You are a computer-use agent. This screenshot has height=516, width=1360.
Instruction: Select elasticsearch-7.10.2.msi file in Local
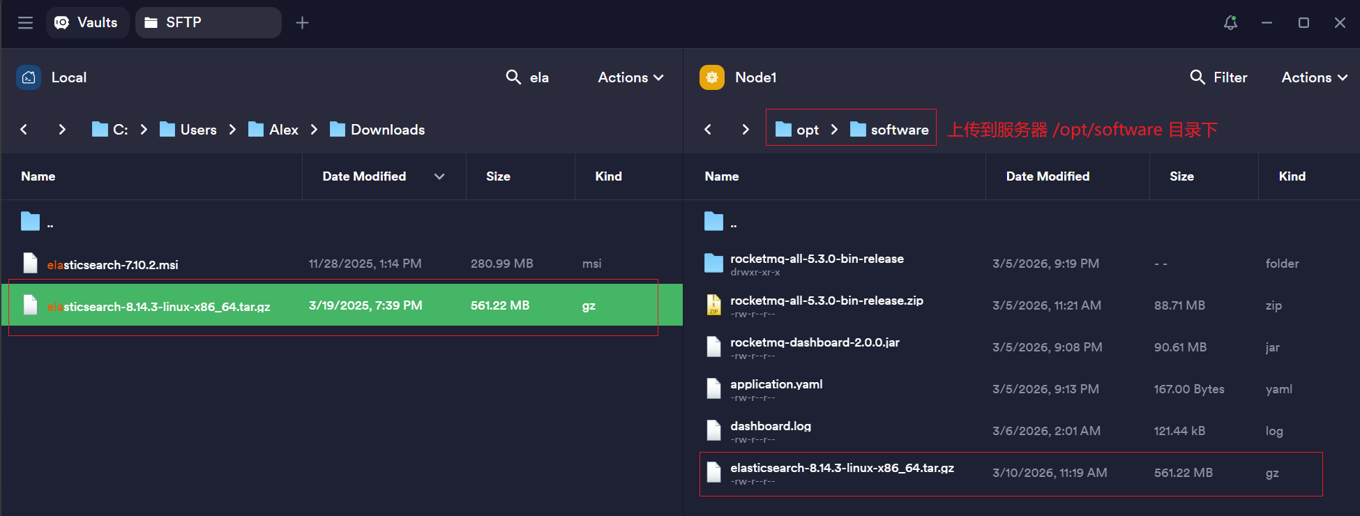(x=113, y=264)
